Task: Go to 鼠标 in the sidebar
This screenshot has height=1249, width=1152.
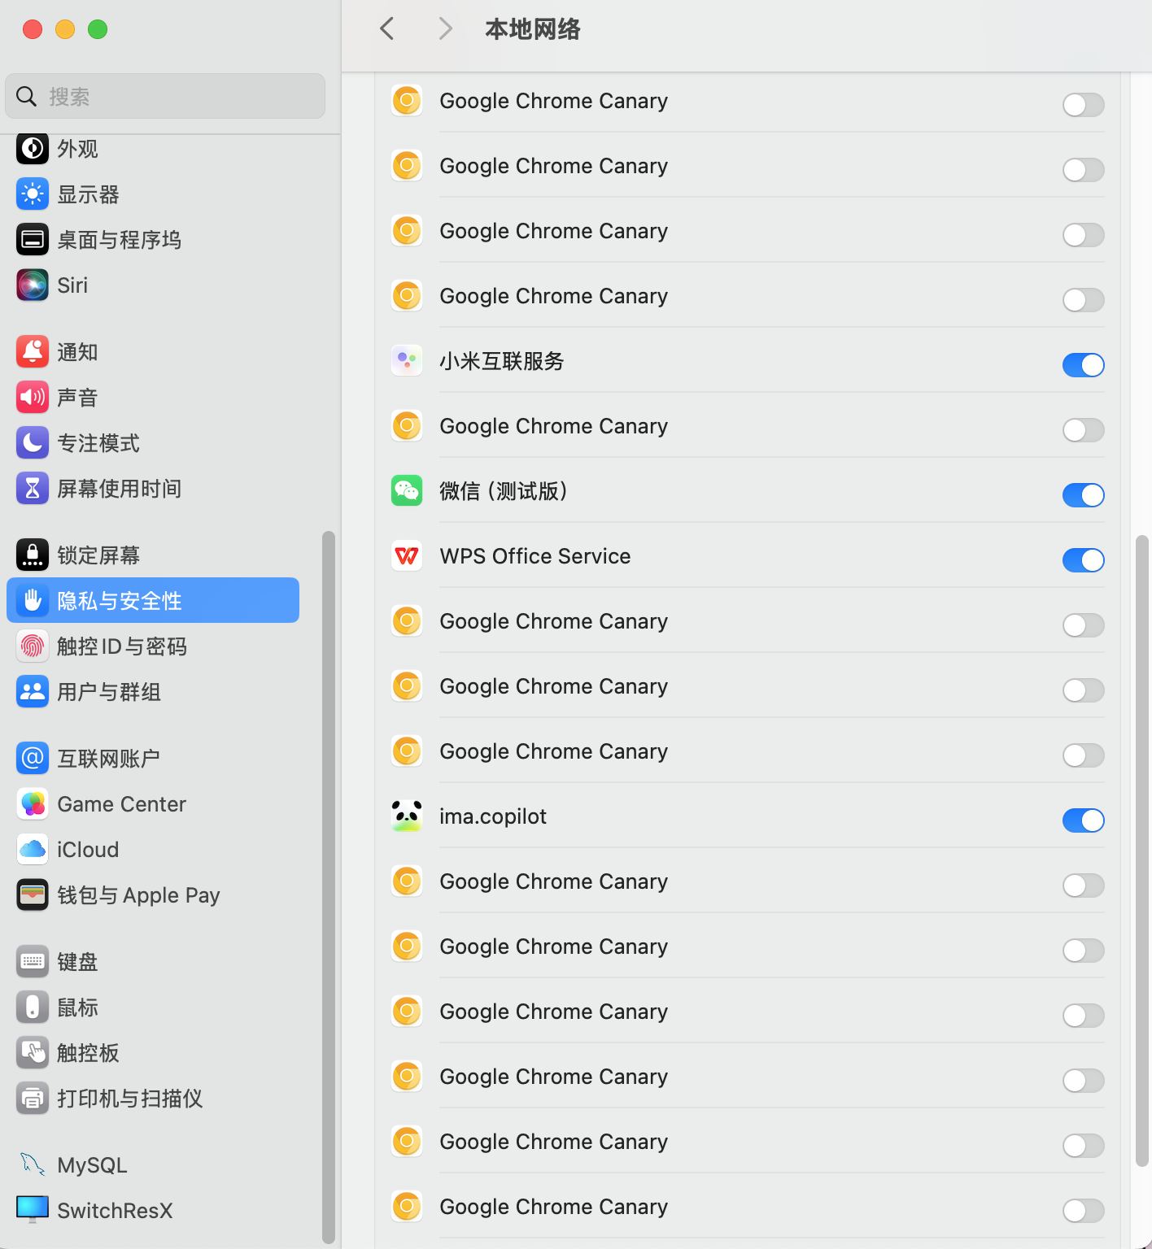Action: (153, 1007)
